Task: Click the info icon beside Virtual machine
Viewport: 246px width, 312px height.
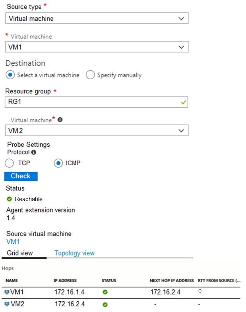Action: (60, 119)
